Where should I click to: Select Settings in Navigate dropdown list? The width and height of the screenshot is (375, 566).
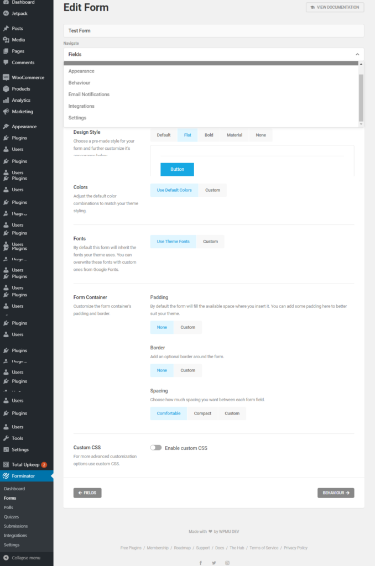pos(211,118)
